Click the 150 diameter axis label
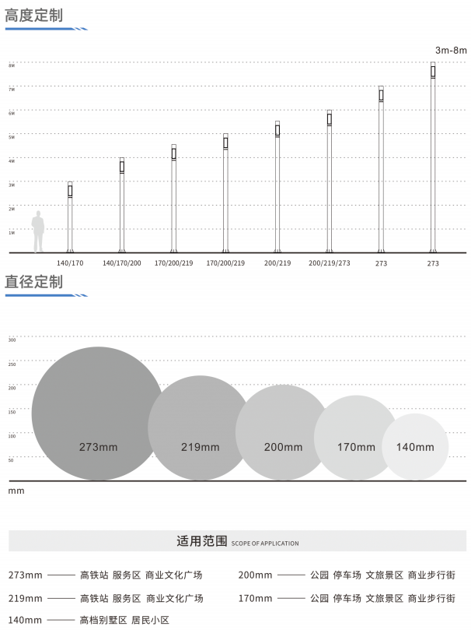Viewport: 471px width, 630px height. click(x=12, y=412)
